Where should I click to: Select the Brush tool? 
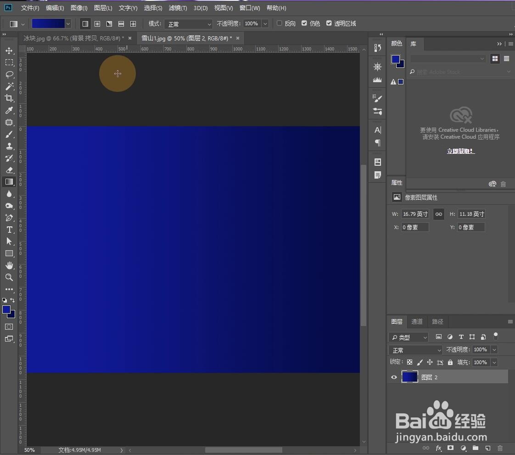[x=9, y=135]
